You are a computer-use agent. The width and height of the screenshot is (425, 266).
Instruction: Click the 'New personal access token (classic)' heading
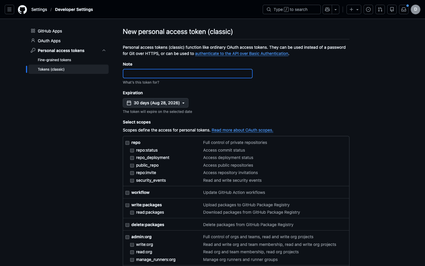pos(178,32)
